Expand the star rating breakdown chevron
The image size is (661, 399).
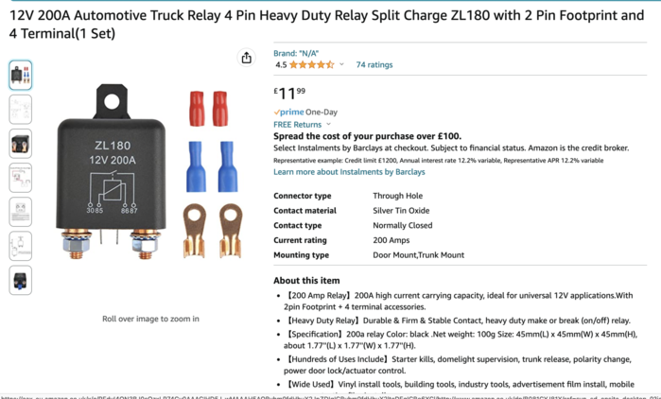click(x=341, y=64)
